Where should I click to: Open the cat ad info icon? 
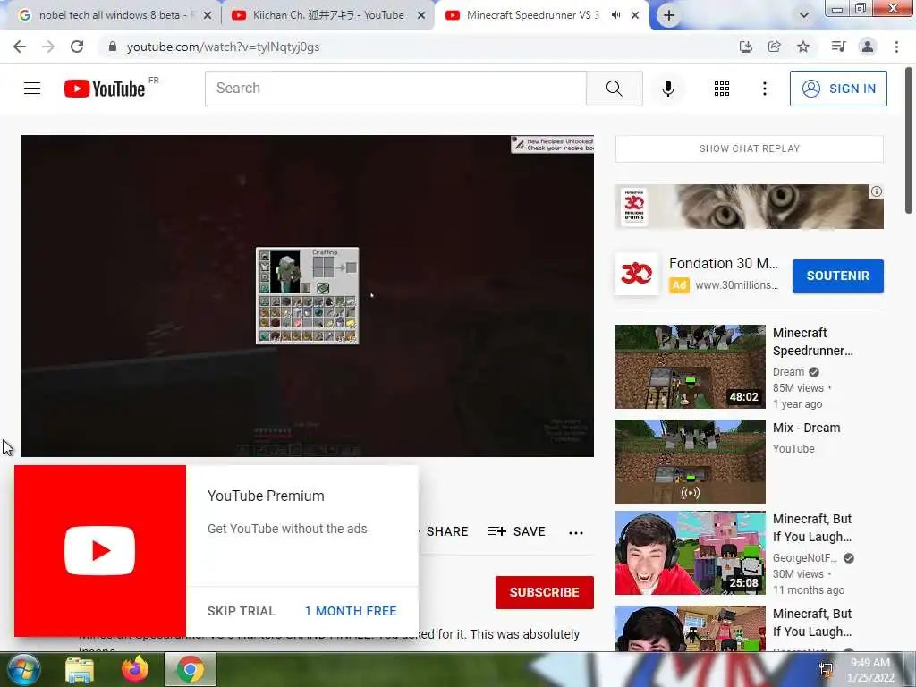pyautogui.click(x=877, y=191)
